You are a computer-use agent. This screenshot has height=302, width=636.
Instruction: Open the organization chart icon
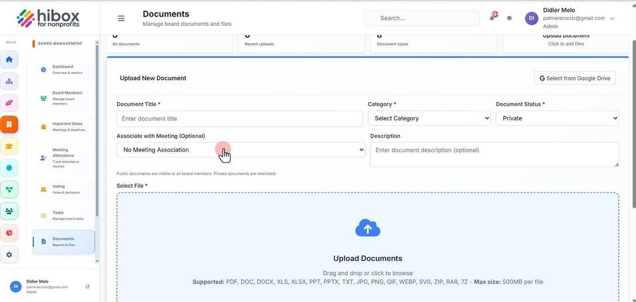9,81
